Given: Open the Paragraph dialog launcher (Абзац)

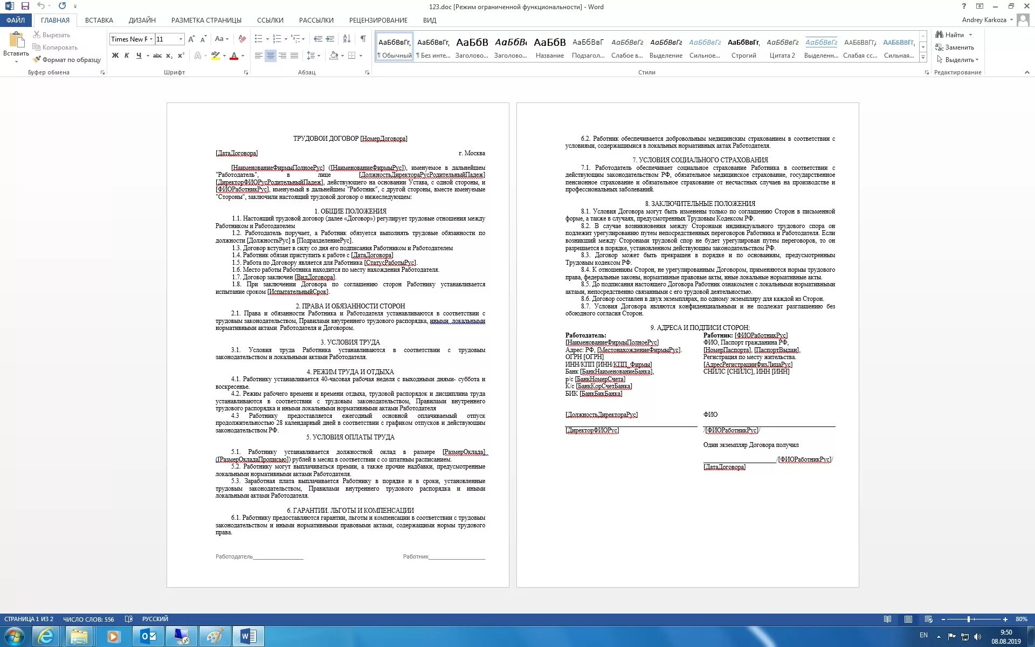Looking at the screenshot, I should tap(368, 72).
